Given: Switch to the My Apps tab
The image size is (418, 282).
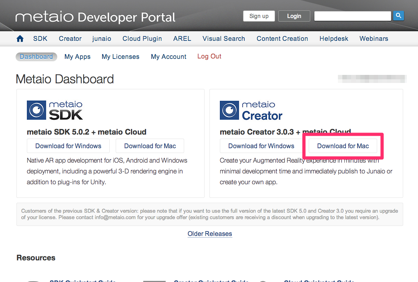Looking at the screenshot, I should pyautogui.click(x=77, y=56).
